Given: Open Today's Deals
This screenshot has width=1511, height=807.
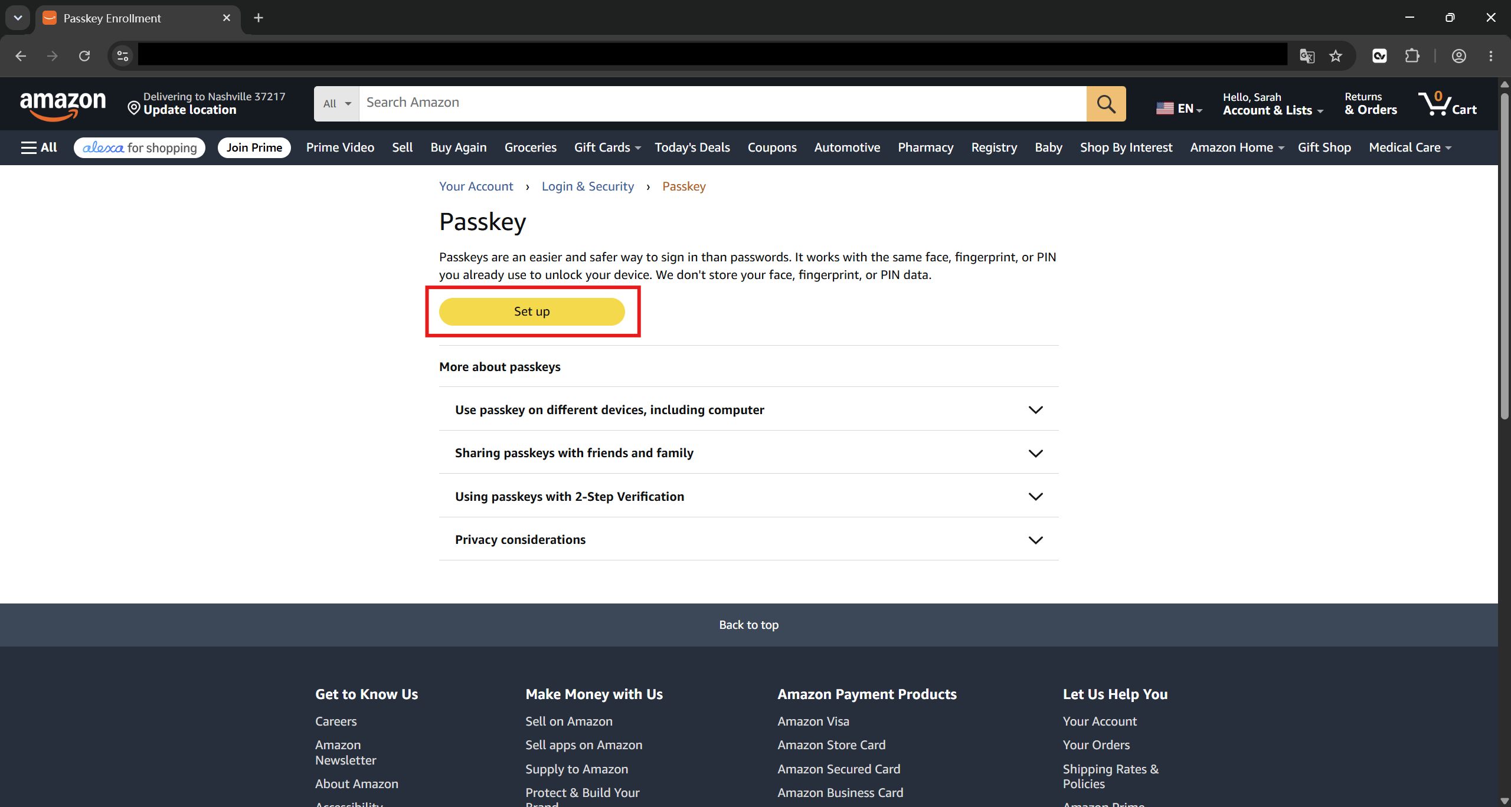Looking at the screenshot, I should point(692,147).
